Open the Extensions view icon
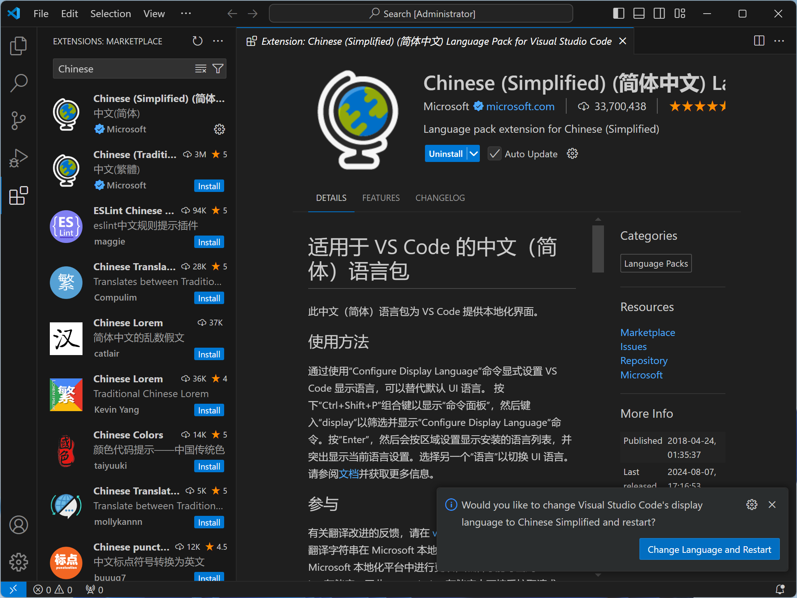This screenshot has width=797, height=598. tap(18, 195)
